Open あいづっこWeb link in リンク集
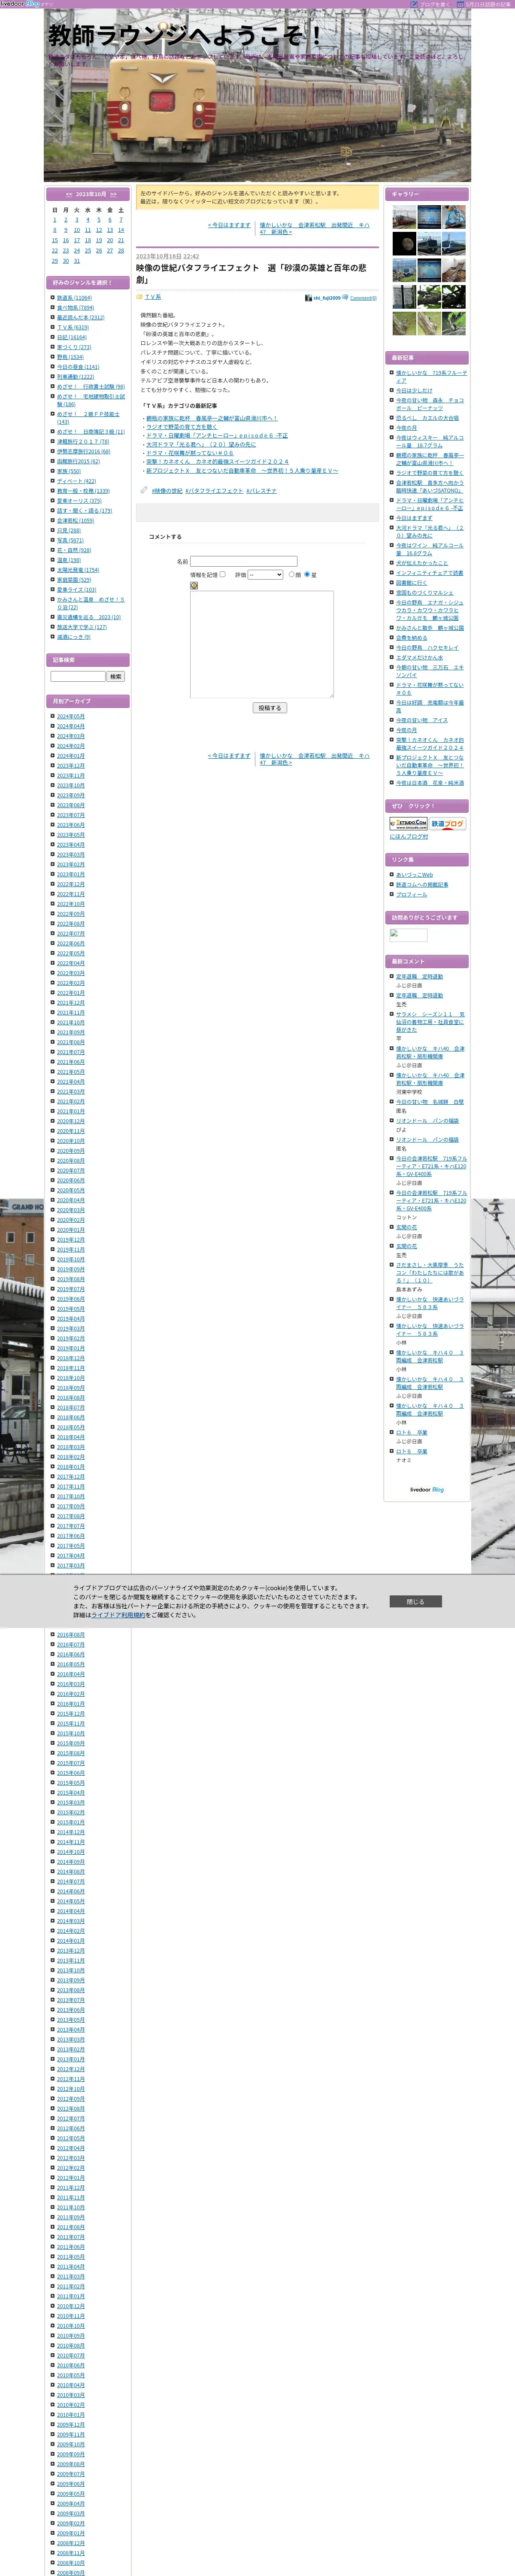Viewport: 515px width, 2576px height. 415,874
